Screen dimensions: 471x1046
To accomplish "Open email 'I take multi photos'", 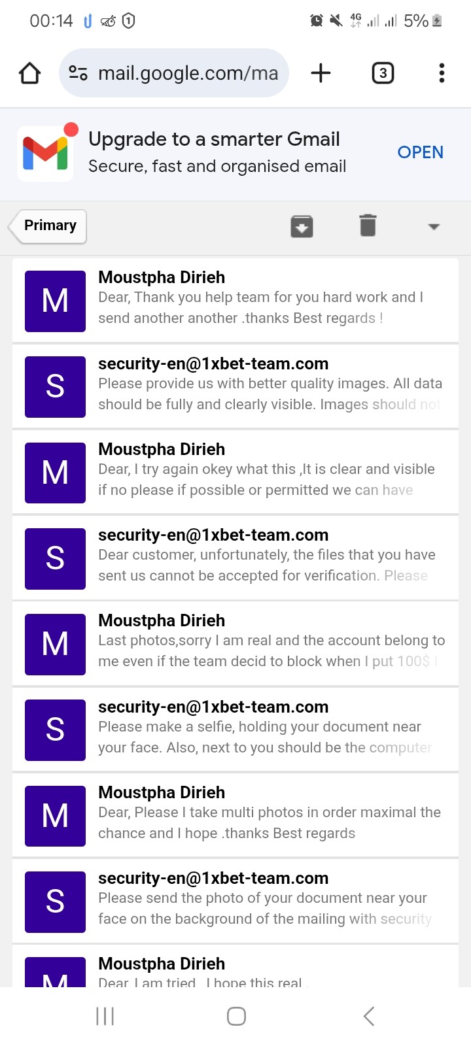I will pyautogui.click(x=235, y=815).
